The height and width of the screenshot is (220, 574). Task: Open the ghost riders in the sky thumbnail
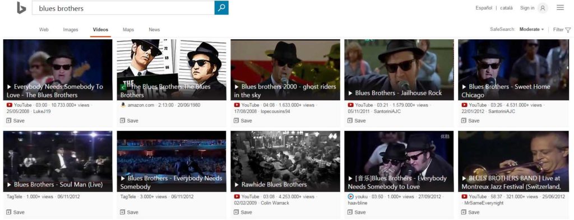285,69
